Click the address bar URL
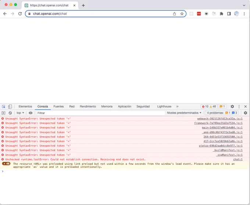The height and width of the screenshot is (205, 250). [x=50, y=14]
